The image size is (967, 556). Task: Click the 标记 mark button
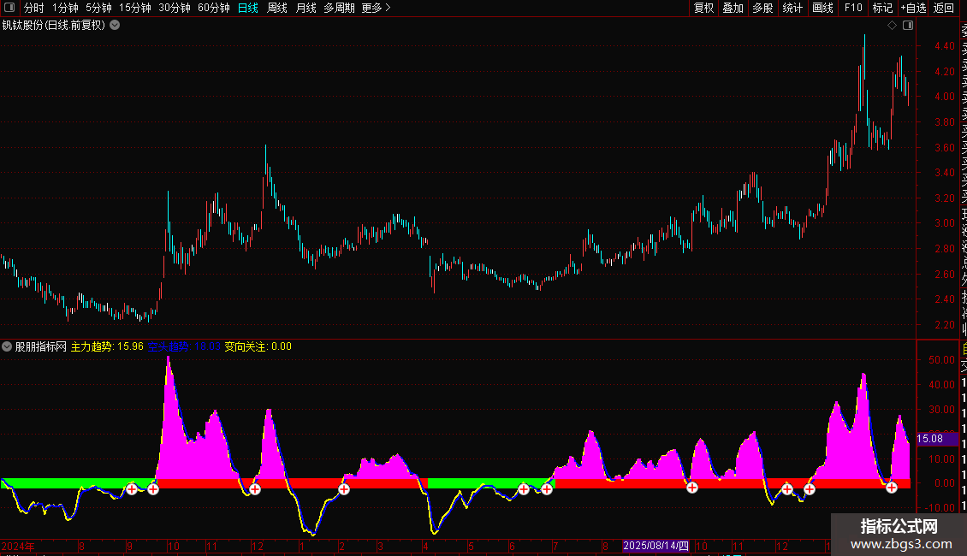(882, 8)
